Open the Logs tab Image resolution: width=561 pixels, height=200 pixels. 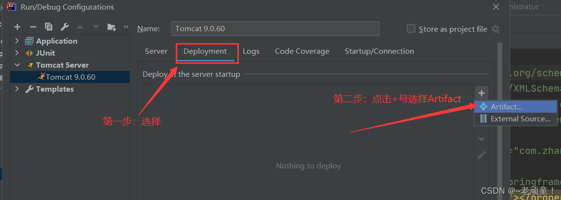pyautogui.click(x=251, y=51)
